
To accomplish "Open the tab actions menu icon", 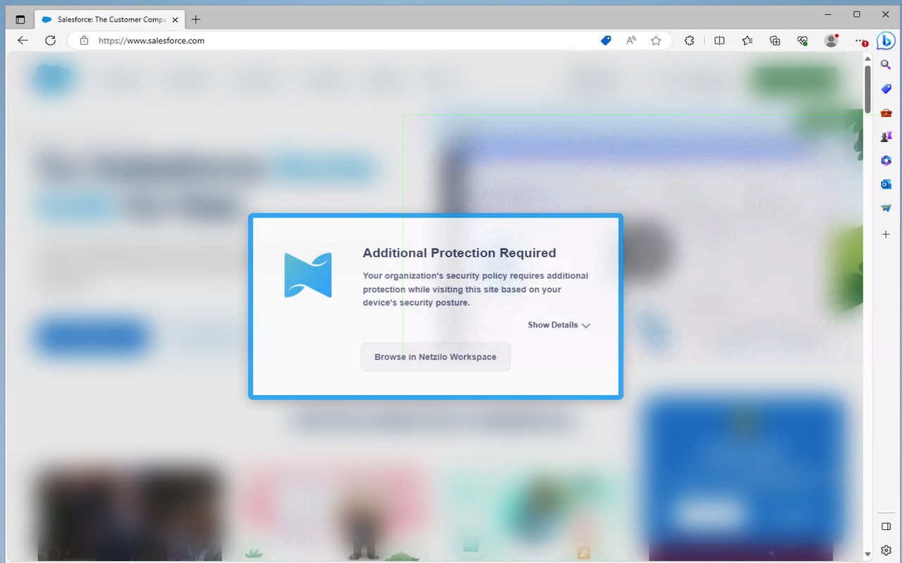I will coord(20,20).
